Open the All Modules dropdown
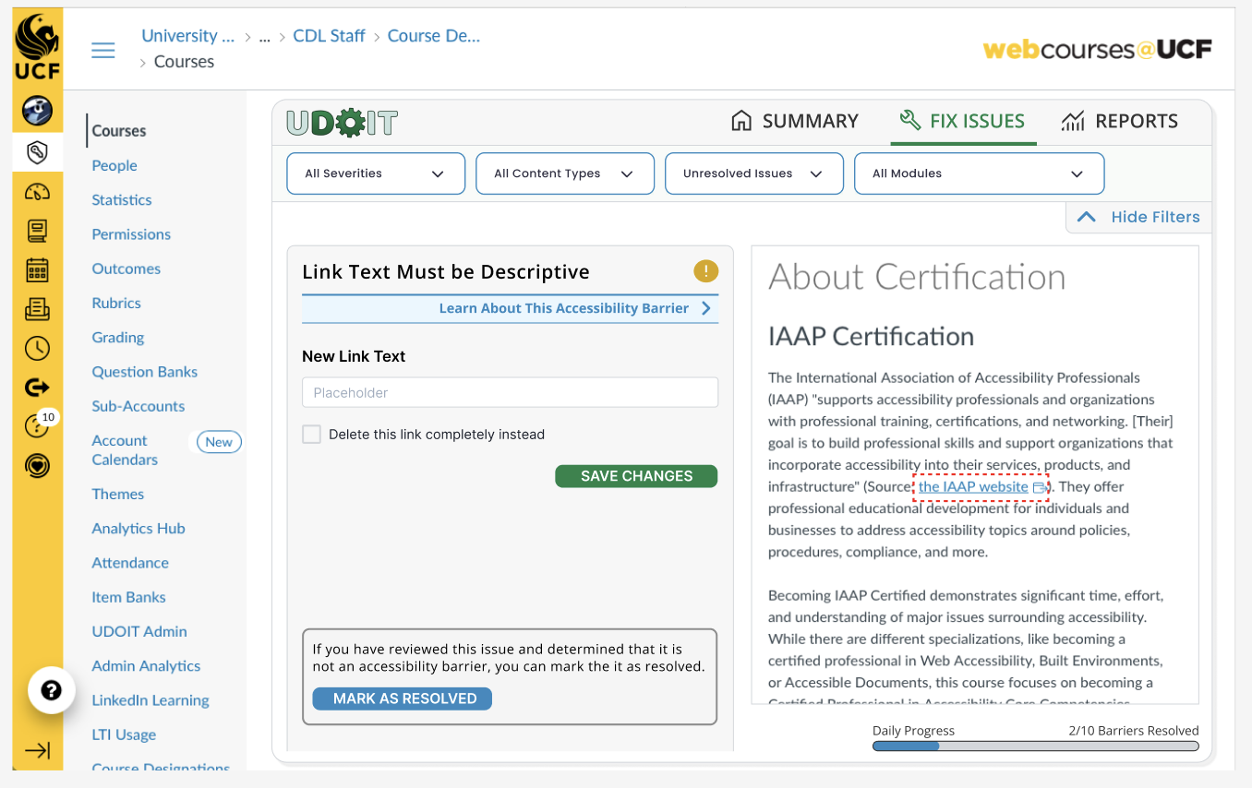The height and width of the screenshot is (788, 1252). coord(980,173)
